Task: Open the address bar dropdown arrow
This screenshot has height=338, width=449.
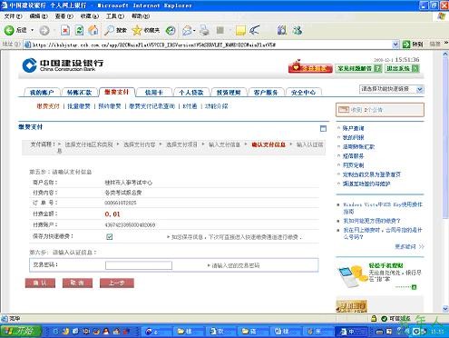Action: click(x=395, y=45)
